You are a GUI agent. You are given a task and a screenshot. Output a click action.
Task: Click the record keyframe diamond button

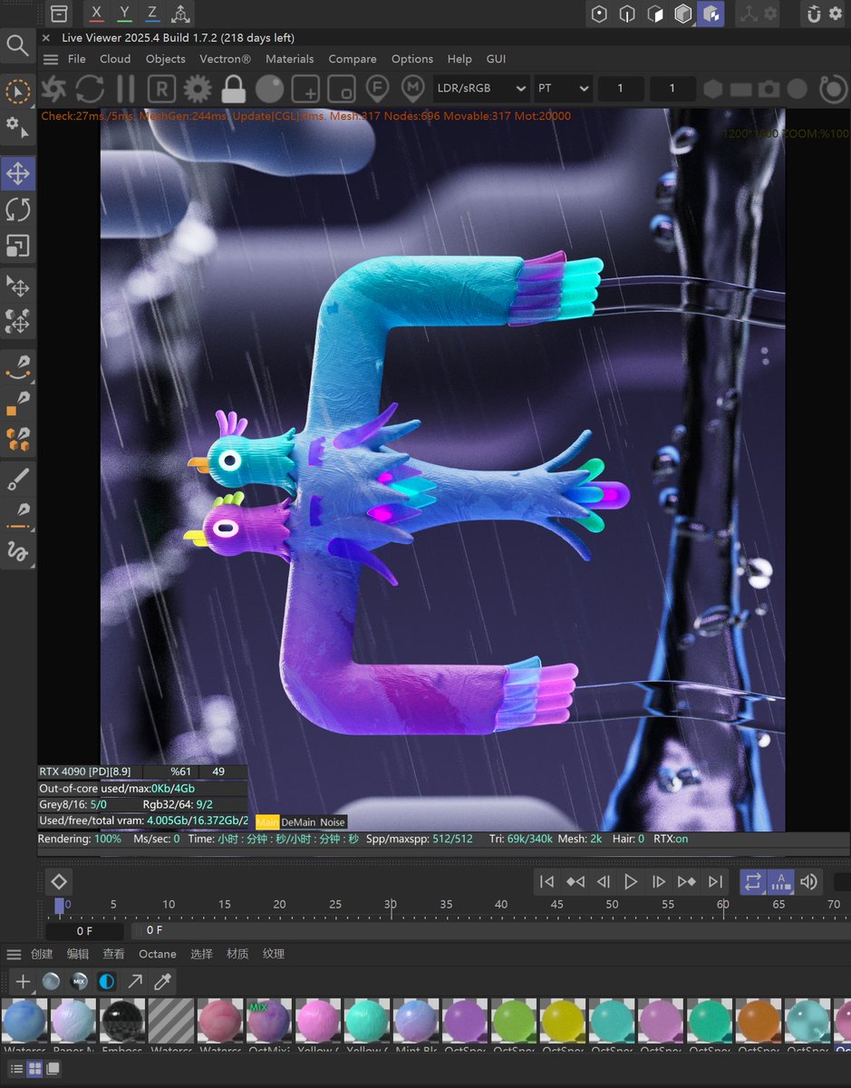coord(59,881)
